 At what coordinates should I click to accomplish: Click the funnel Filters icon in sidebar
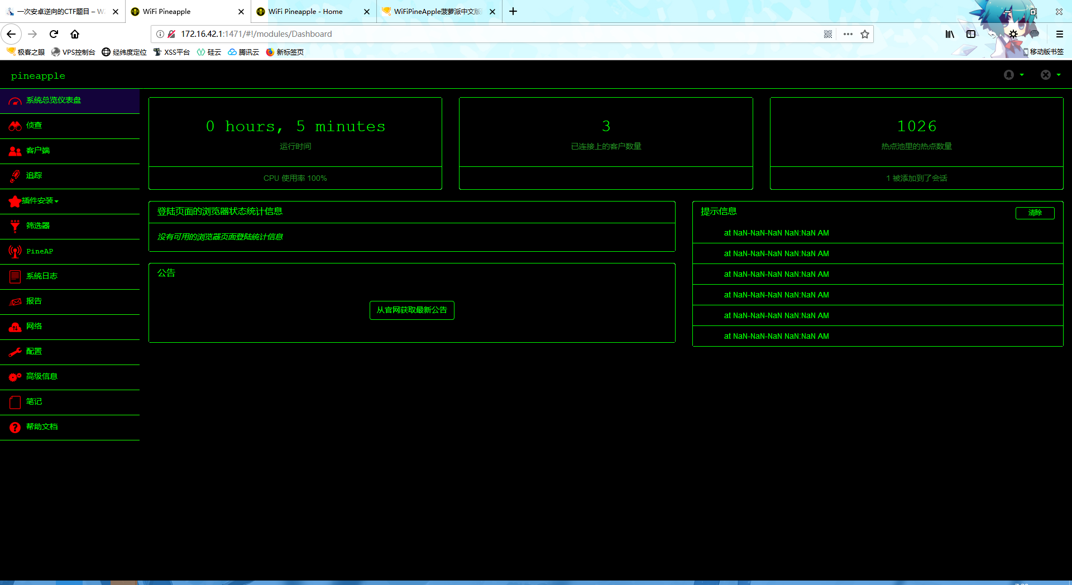click(x=15, y=226)
